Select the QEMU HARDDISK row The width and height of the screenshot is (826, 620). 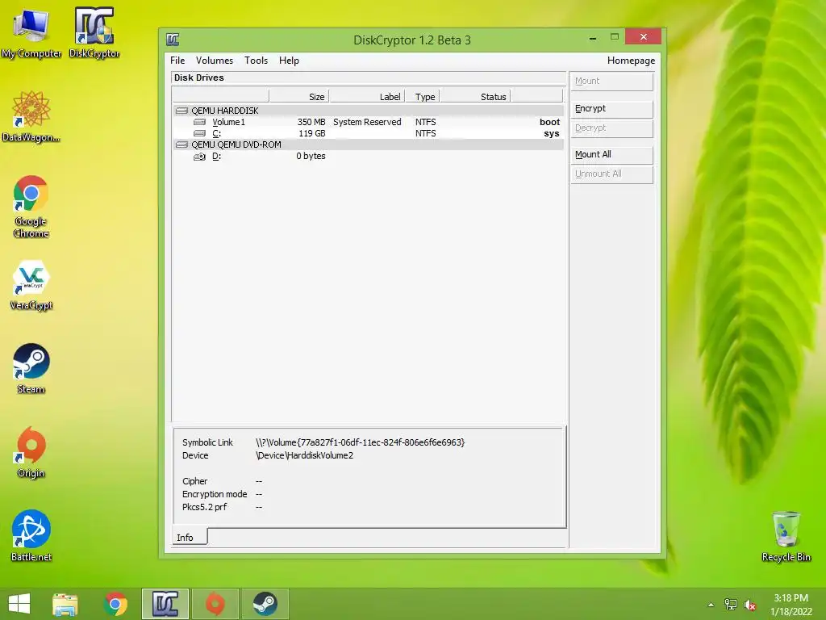pyautogui.click(x=368, y=111)
